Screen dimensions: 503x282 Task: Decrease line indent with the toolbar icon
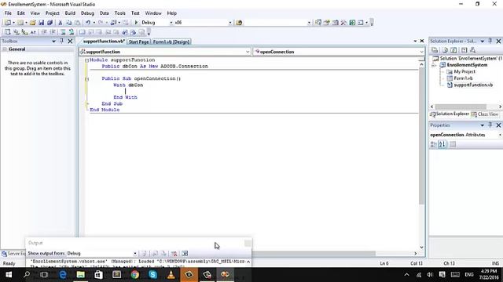44,32
